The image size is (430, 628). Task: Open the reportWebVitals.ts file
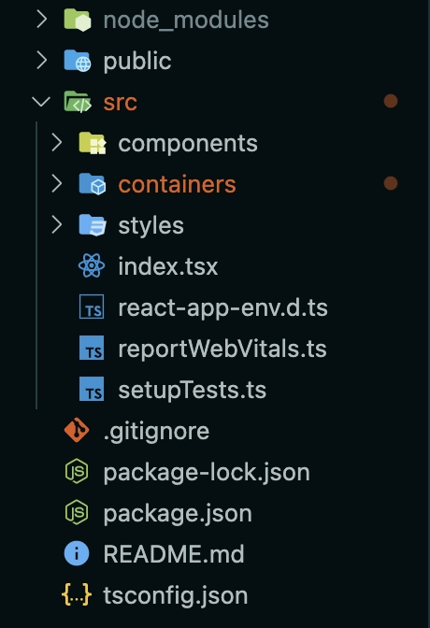tap(222, 348)
